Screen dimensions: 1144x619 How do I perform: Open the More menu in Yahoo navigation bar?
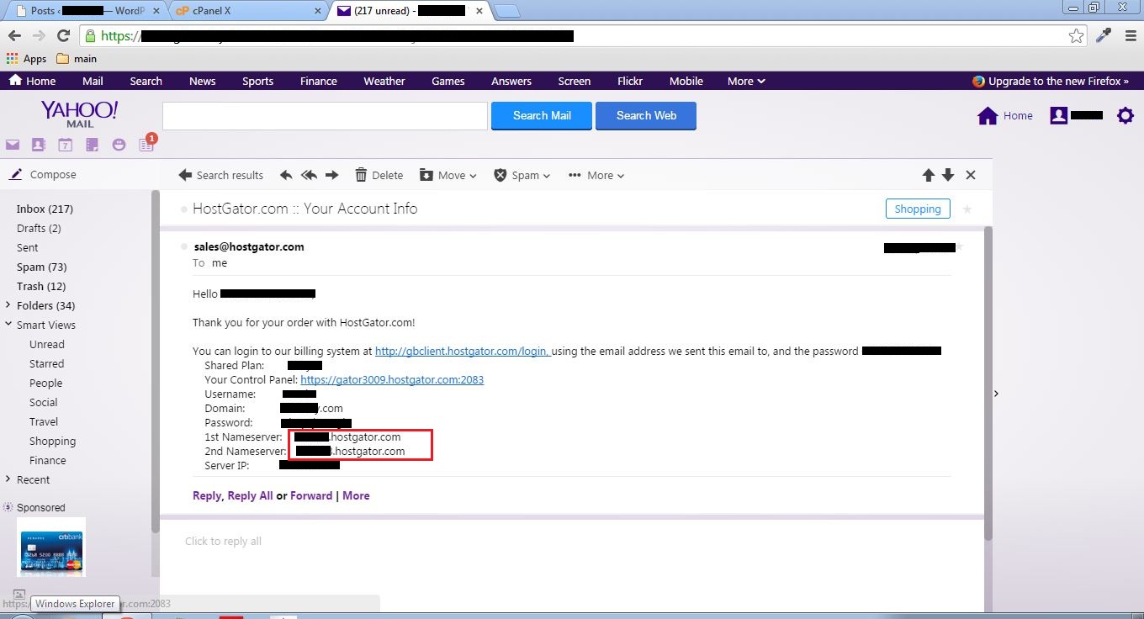pyautogui.click(x=746, y=81)
